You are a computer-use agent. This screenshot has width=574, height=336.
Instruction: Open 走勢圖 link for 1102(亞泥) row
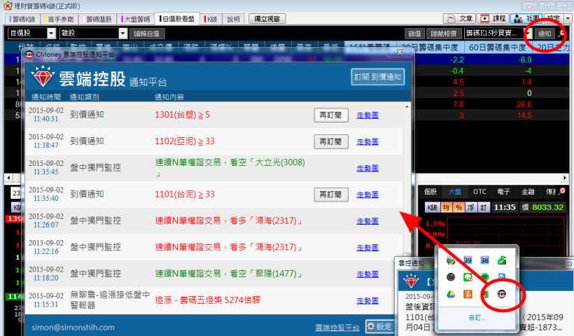point(367,141)
